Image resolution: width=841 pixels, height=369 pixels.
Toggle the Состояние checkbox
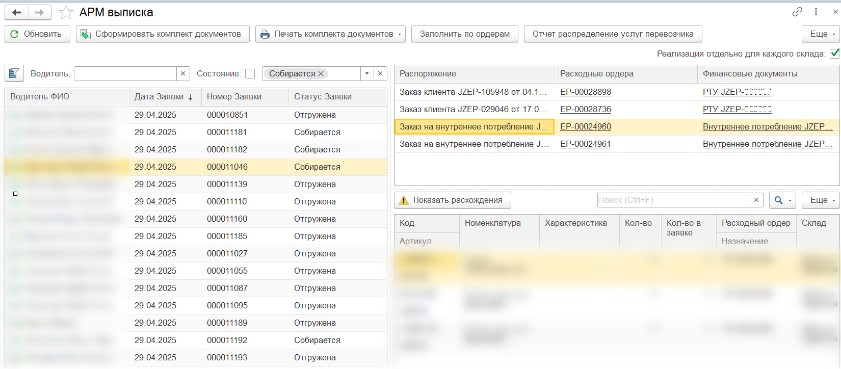(x=250, y=73)
